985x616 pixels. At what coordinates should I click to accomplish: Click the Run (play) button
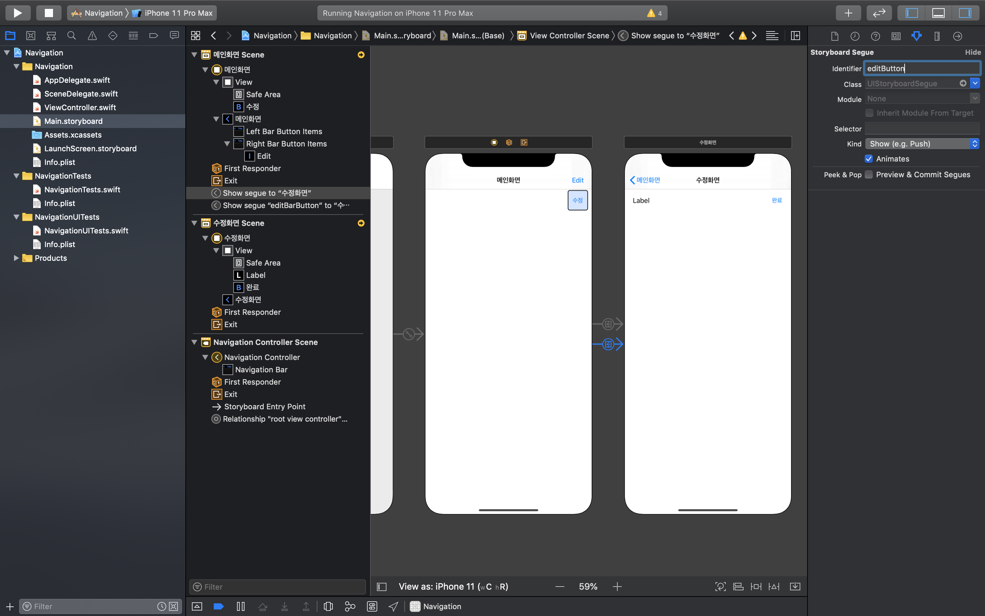click(x=17, y=13)
